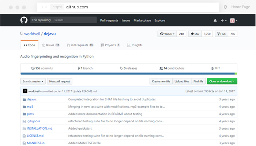
Task: Open the Projects tab
Action: tap(110, 45)
